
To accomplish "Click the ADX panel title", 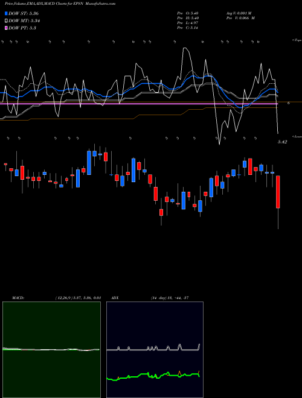I will tap(115, 298).
